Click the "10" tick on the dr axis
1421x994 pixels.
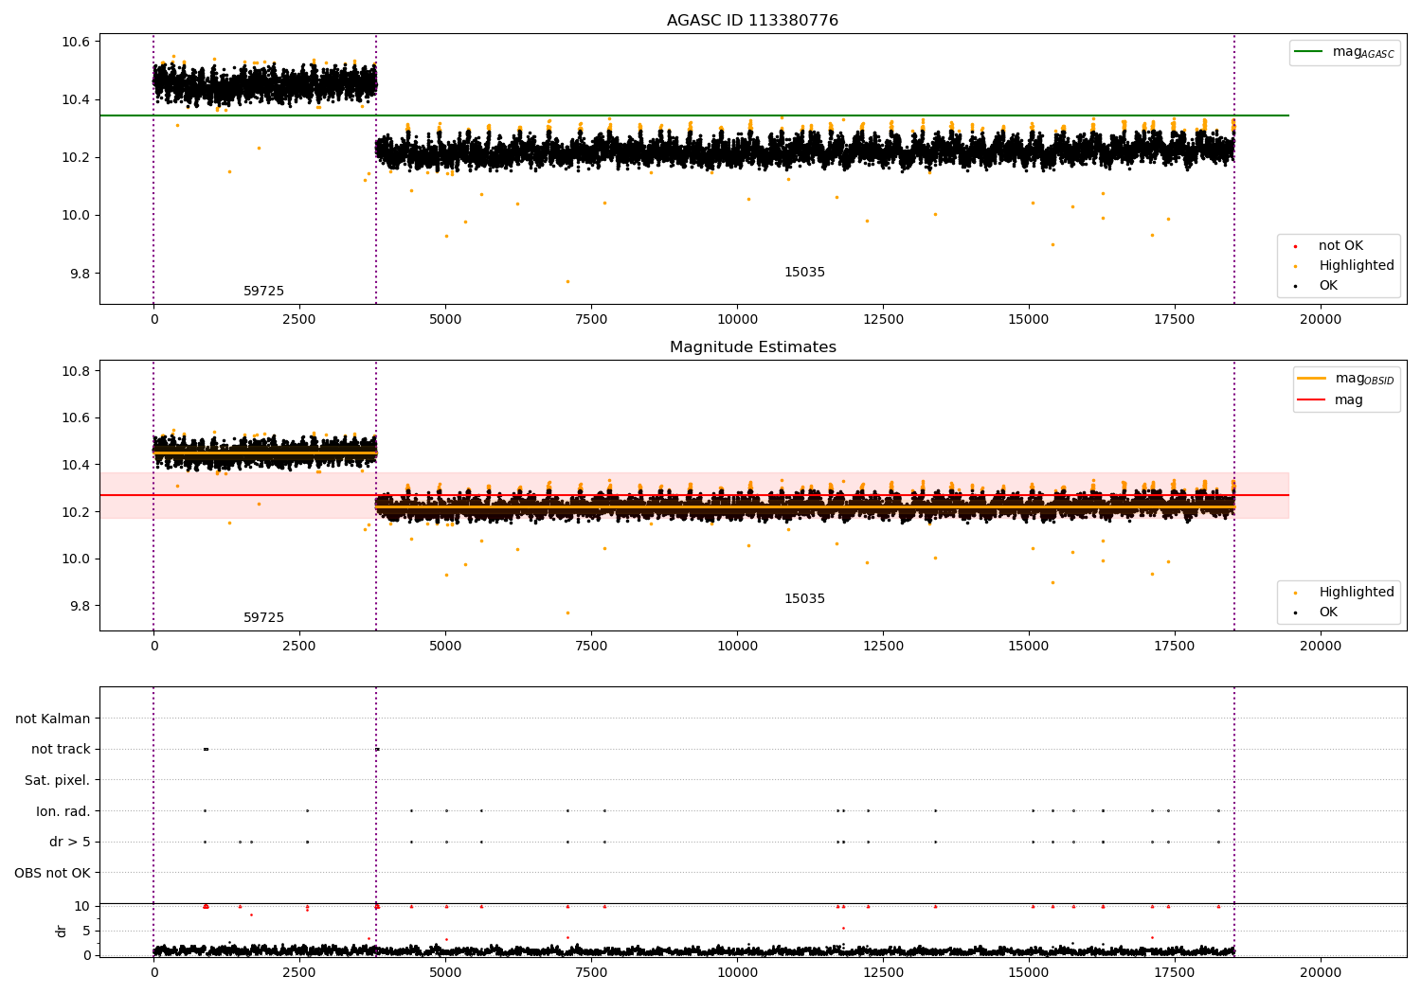(x=82, y=907)
